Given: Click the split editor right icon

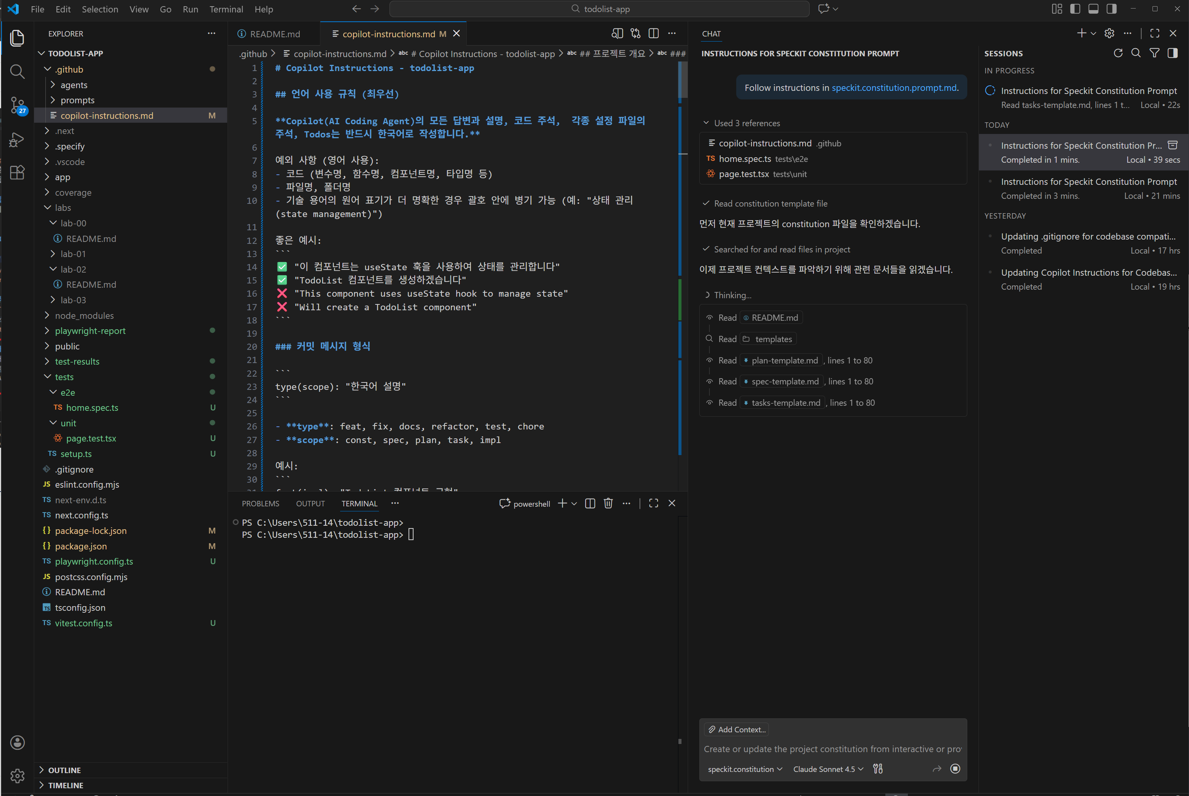Looking at the screenshot, I should click(654, 33).
